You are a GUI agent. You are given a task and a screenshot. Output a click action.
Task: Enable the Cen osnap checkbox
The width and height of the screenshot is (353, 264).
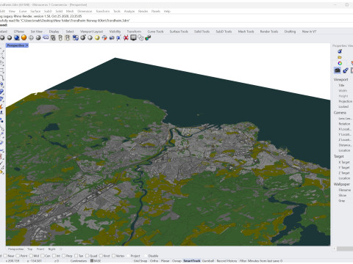point(42,256)
